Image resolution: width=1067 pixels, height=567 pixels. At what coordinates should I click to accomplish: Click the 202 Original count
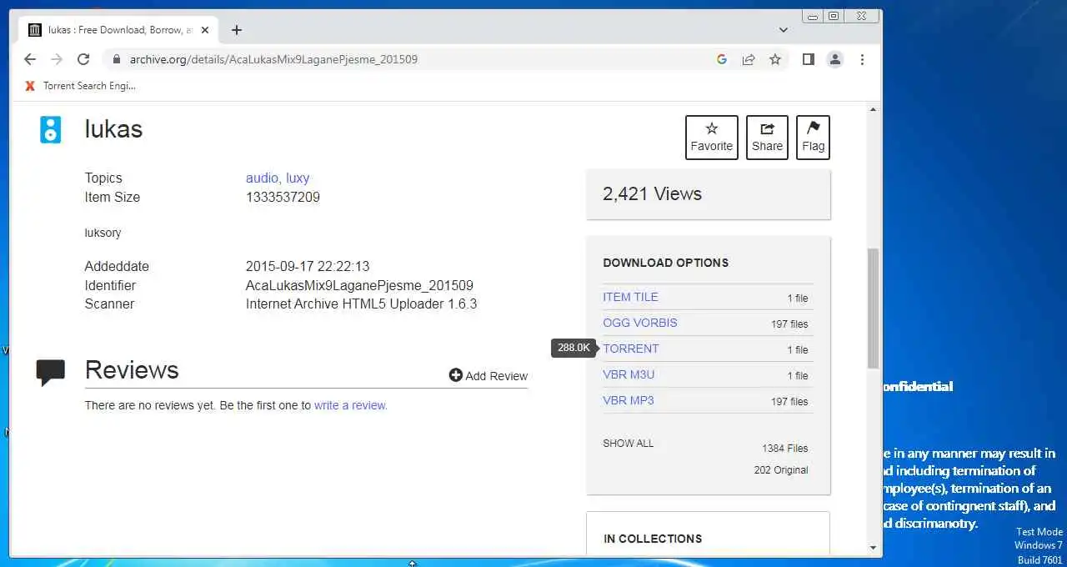(x=781, y=470)
